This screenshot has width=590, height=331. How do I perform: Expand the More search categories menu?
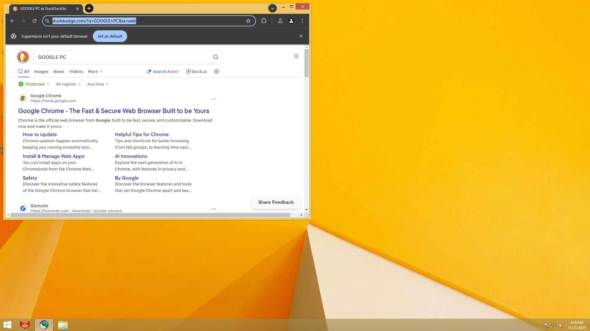[95, 71]
